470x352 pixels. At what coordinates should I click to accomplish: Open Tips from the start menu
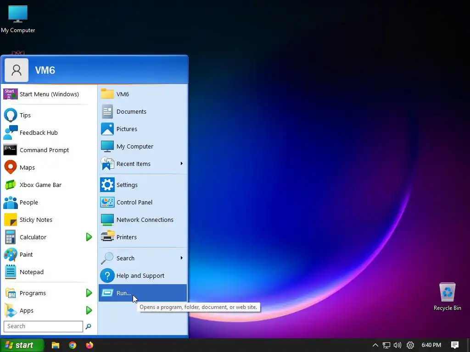coord(49,115)
